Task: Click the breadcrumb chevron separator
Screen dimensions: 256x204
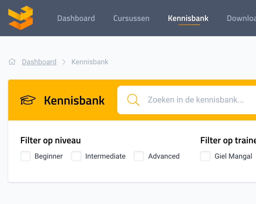Action: [64, 62]
